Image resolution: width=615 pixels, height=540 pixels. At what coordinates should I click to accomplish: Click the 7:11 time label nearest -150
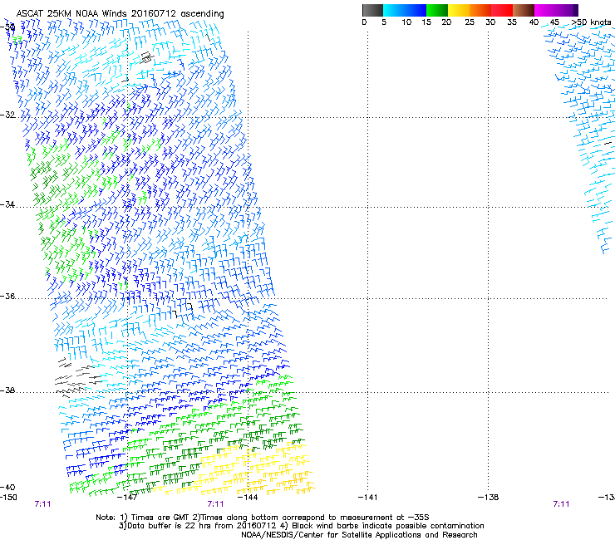[x=42, y=504]
